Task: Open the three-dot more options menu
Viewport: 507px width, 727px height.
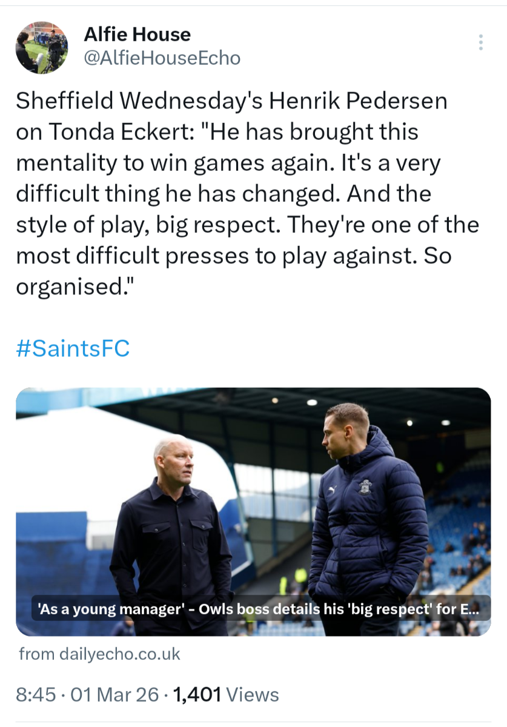Action: [480, 42]
